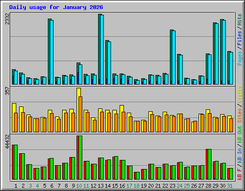The height and width of the screenshot is (191, 245).
Task: Click the Pages legend label
Action: 240,58
